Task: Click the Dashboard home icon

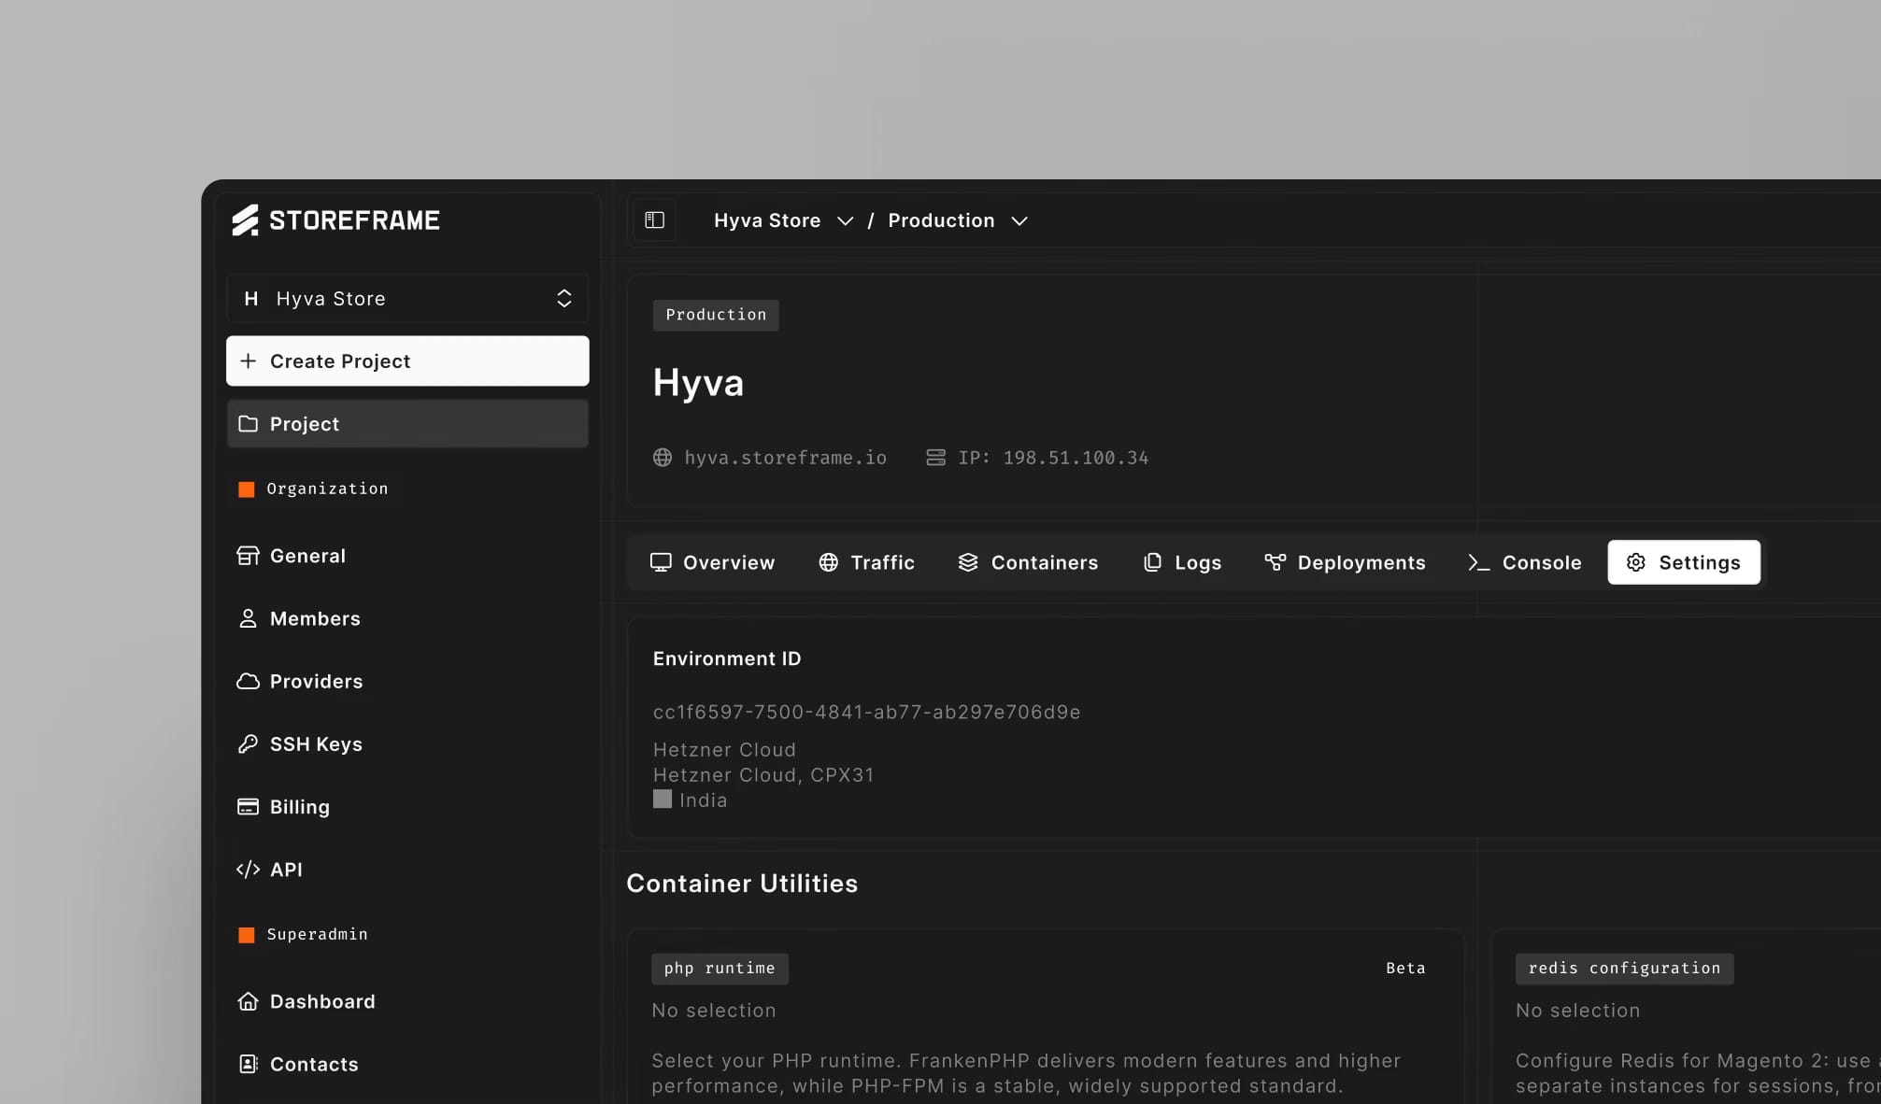Action: 248,1001
